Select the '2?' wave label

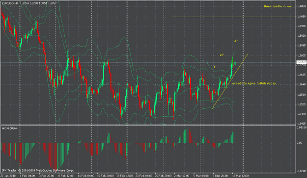(x=222, y=55)
